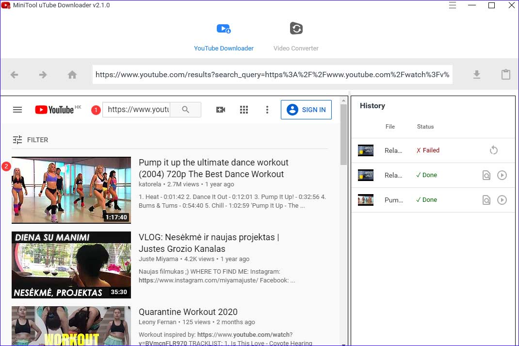
Task: Return to the home page icon
Action: (x=72, y=75)
